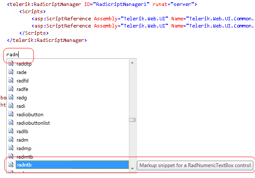255x178 pixels.
Task: Click the snippet icon beside radntb
Action: 11,165
